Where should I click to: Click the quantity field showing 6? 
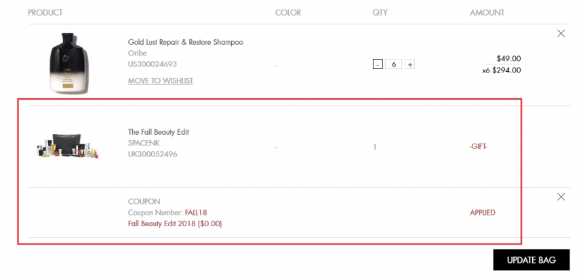click(x=394, y=64)
